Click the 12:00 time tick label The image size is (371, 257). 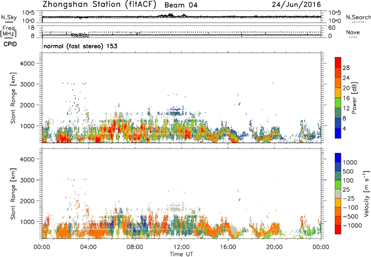181,247
